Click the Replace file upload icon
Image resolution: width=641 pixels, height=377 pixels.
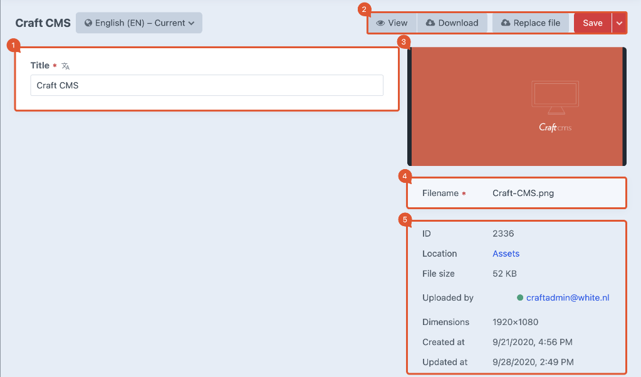506,23
